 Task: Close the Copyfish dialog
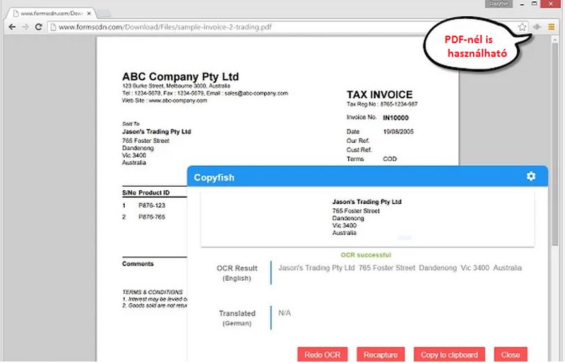[511, 355]
